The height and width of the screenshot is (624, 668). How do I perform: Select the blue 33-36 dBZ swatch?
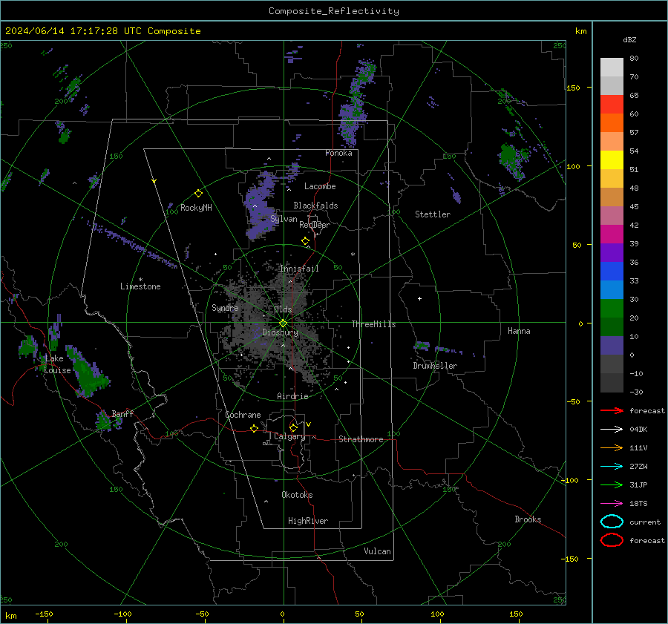612,272
